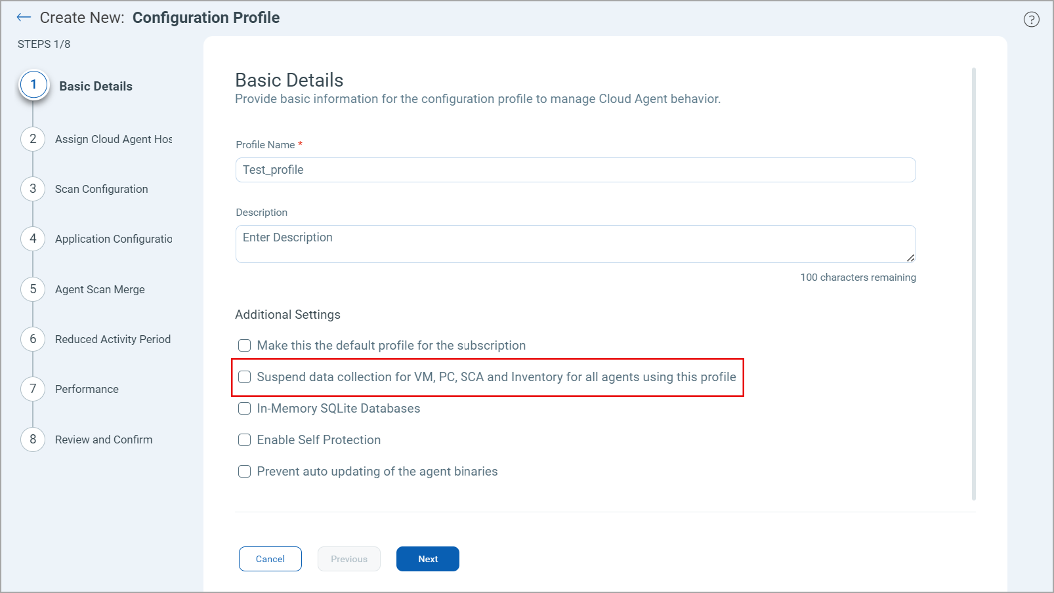Check 'Suspend data collection for VM, PC, SCA'
Image resolution: width=1054 pixels, height=593 pixels.
(x=244, y=377)
